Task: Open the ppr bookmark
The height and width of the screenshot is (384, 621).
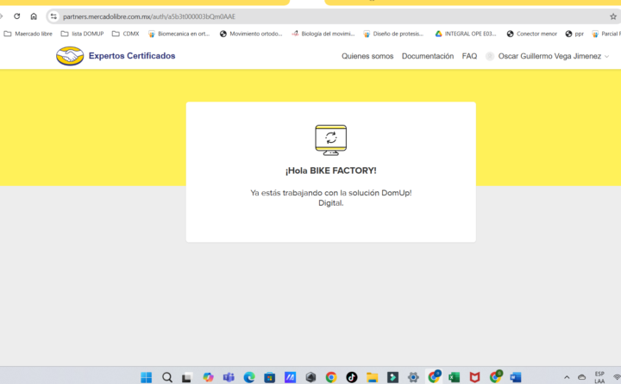Action: [574, 34]
